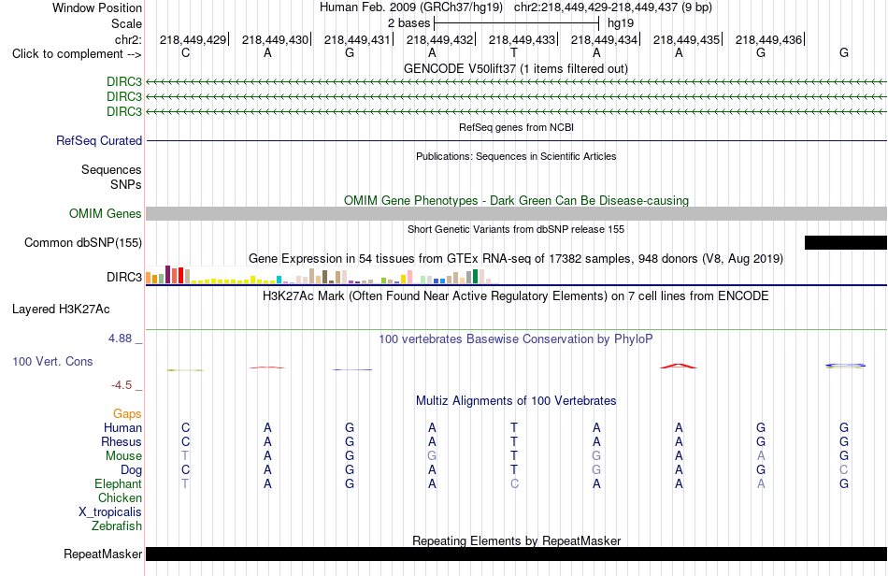Open 'Short Genetic Variants from dbSNP release 155' title

click(x=516, y=229)
